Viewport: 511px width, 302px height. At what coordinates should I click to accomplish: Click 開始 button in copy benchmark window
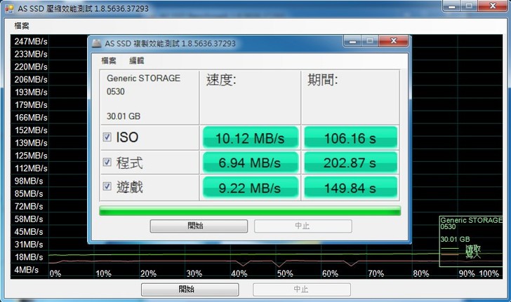199,226
